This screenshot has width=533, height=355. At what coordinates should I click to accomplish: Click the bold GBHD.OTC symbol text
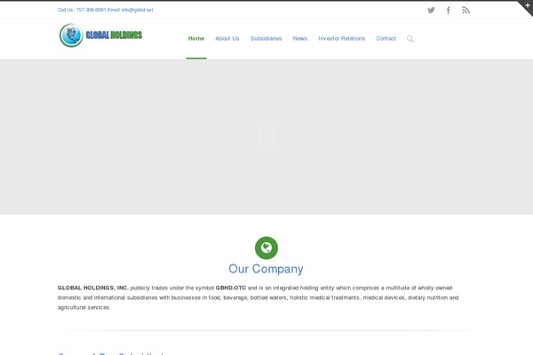coord(230,288)
